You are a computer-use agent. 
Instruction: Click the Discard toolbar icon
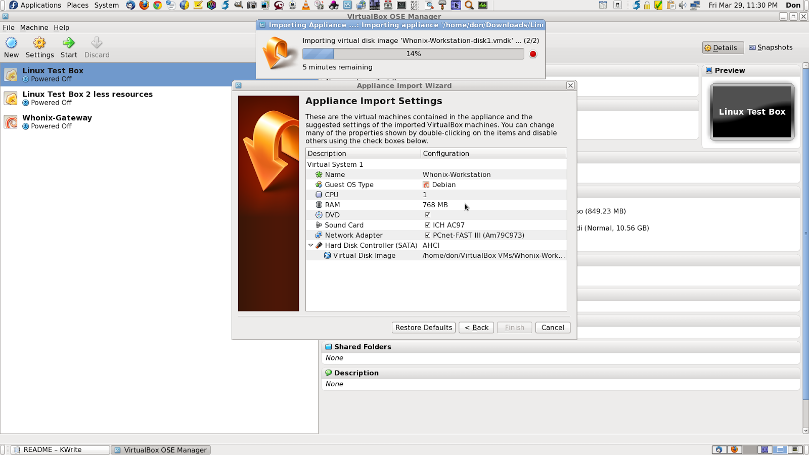tap(97, 43)
